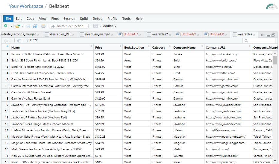The width and height of the screenshot is (279, 164).
Task: Open the New File dropdown arrow
Action: (11, 26)
